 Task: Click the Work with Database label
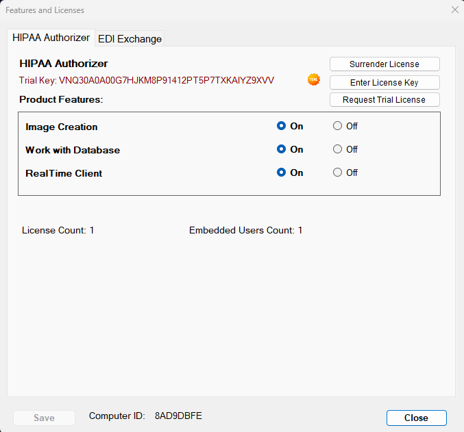click(73, 150)
